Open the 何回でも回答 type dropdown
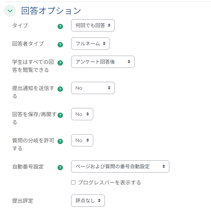Screen dimensions: 211x210 [93, 26]
